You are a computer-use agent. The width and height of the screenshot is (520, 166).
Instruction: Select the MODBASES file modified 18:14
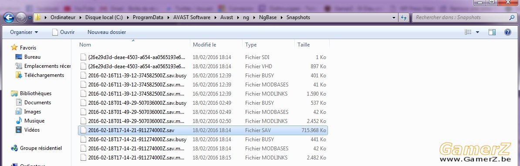[203, 149]
